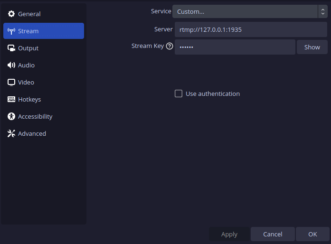Click the Output icon in the sidebar
The image size is (331, 244).
click(x=11, y=48)
